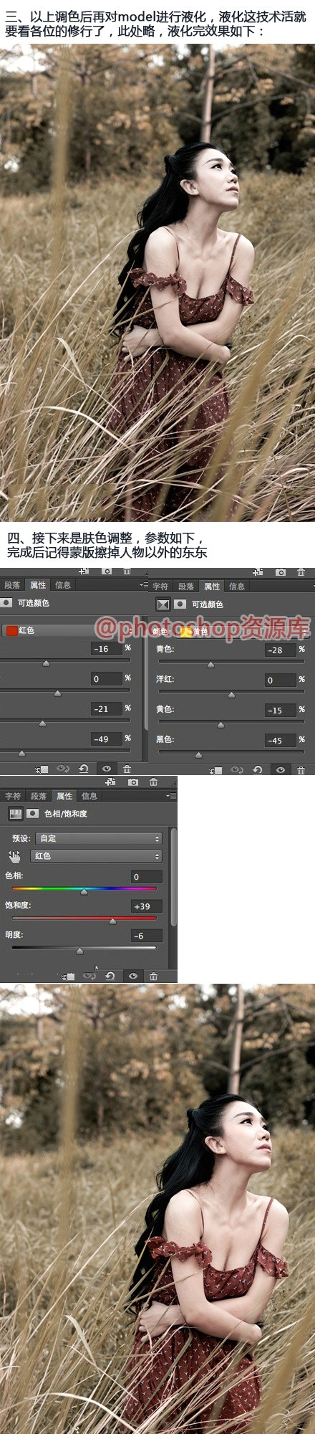Viewport: 315px width, 1434px height.
Task: Open the 红色 channel dropdown in Hue/Saturation
Action: coord(97,856)
